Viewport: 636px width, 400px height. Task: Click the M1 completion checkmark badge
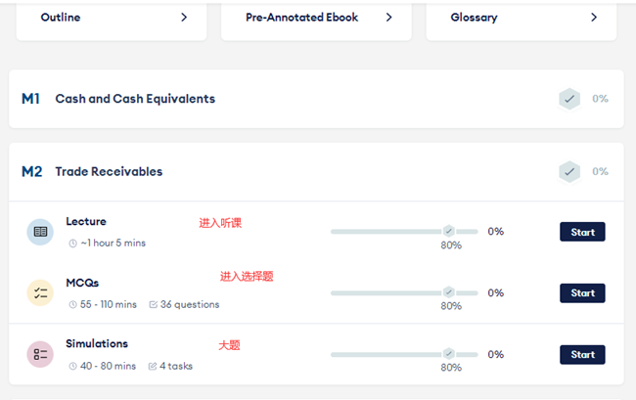tap(569, 99)
